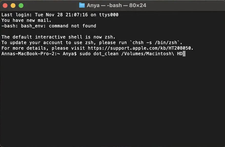Minimize the Terminal using the yellow button
This screenshot has width=225, height=147.
coord(13,5)
